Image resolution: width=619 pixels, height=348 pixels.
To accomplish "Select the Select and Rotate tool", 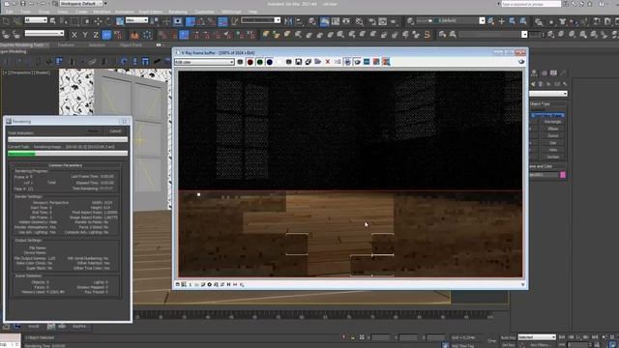I will coord(108,21).
